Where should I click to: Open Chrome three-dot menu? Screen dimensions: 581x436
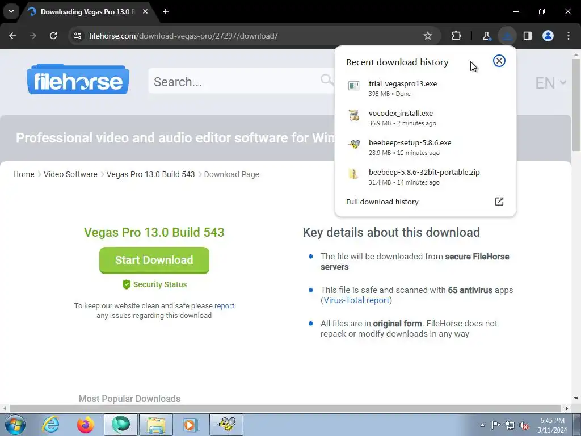[569, 36]
